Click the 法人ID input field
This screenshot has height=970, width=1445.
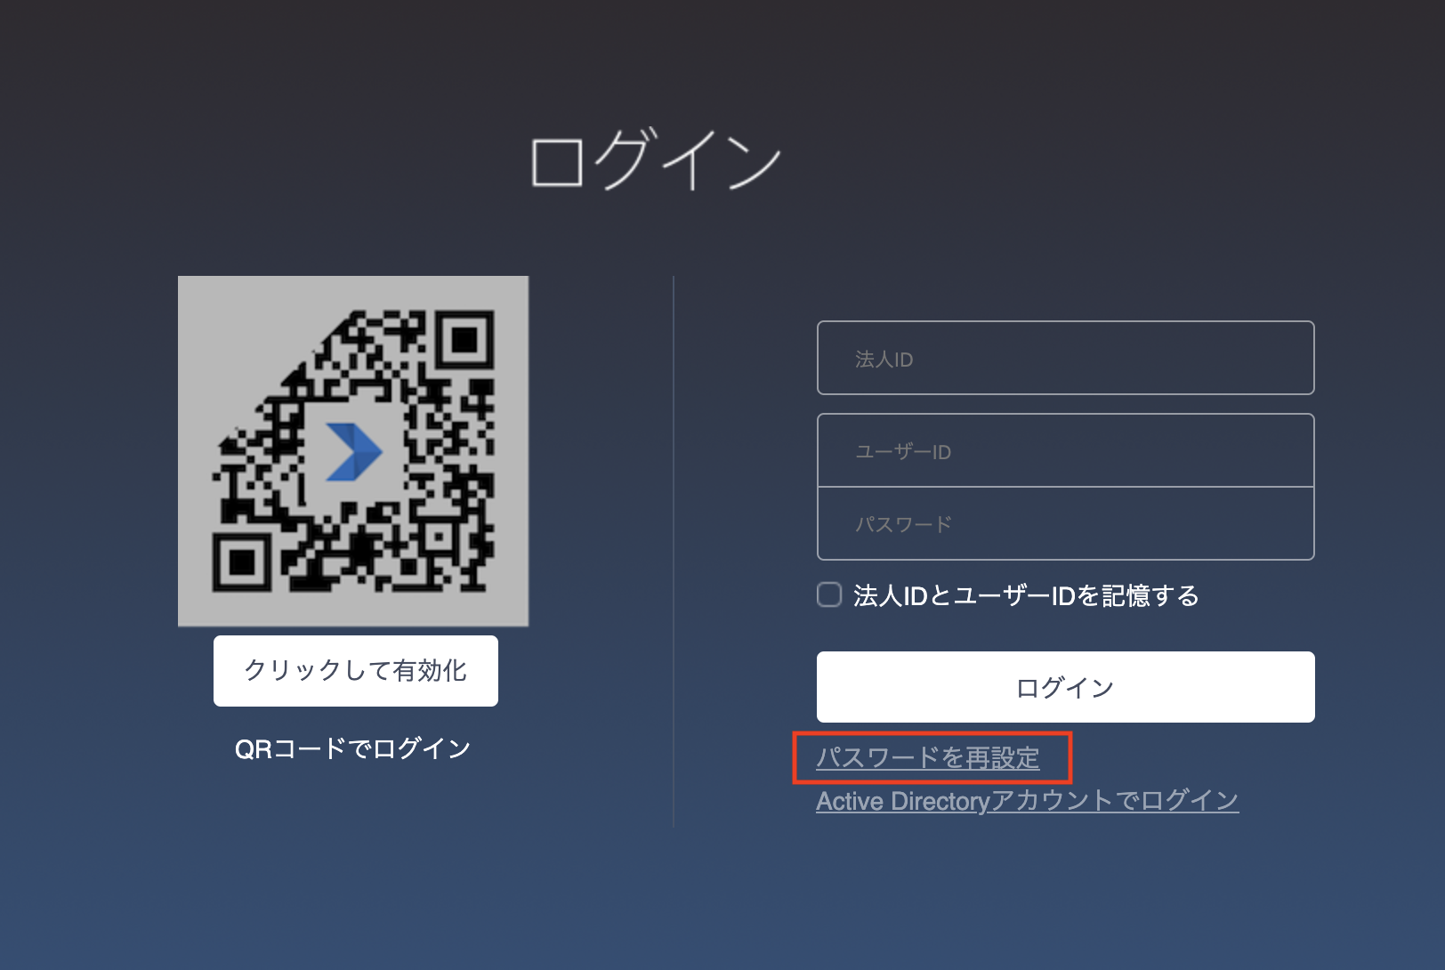[x=1064, y=358]
